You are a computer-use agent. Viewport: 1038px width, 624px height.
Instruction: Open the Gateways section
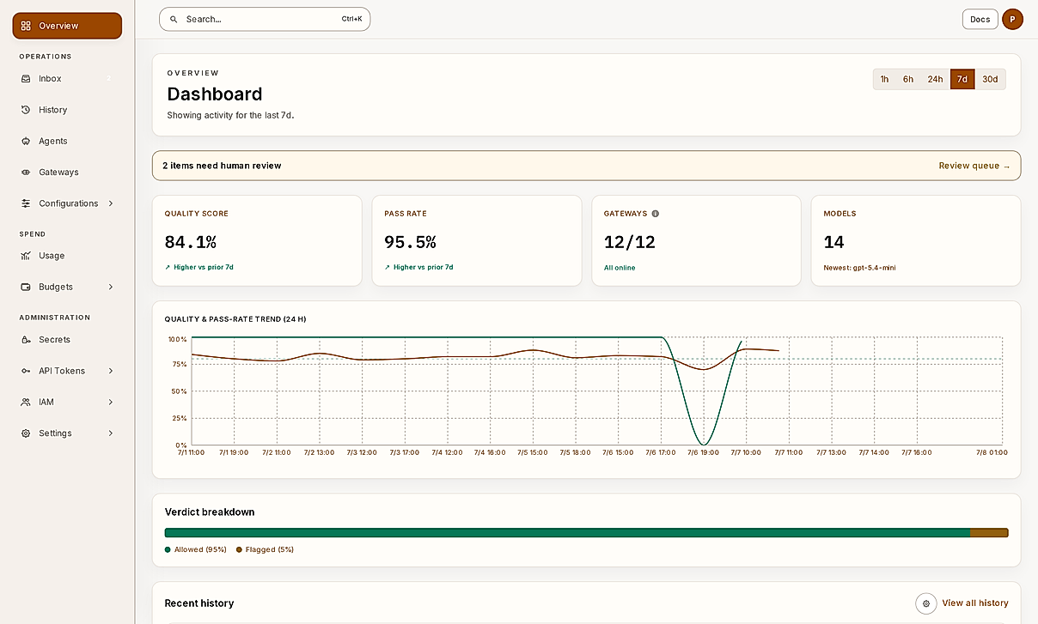click(67, 173)
